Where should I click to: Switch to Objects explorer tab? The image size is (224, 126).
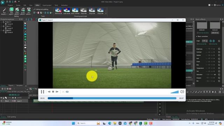point(12,85)
